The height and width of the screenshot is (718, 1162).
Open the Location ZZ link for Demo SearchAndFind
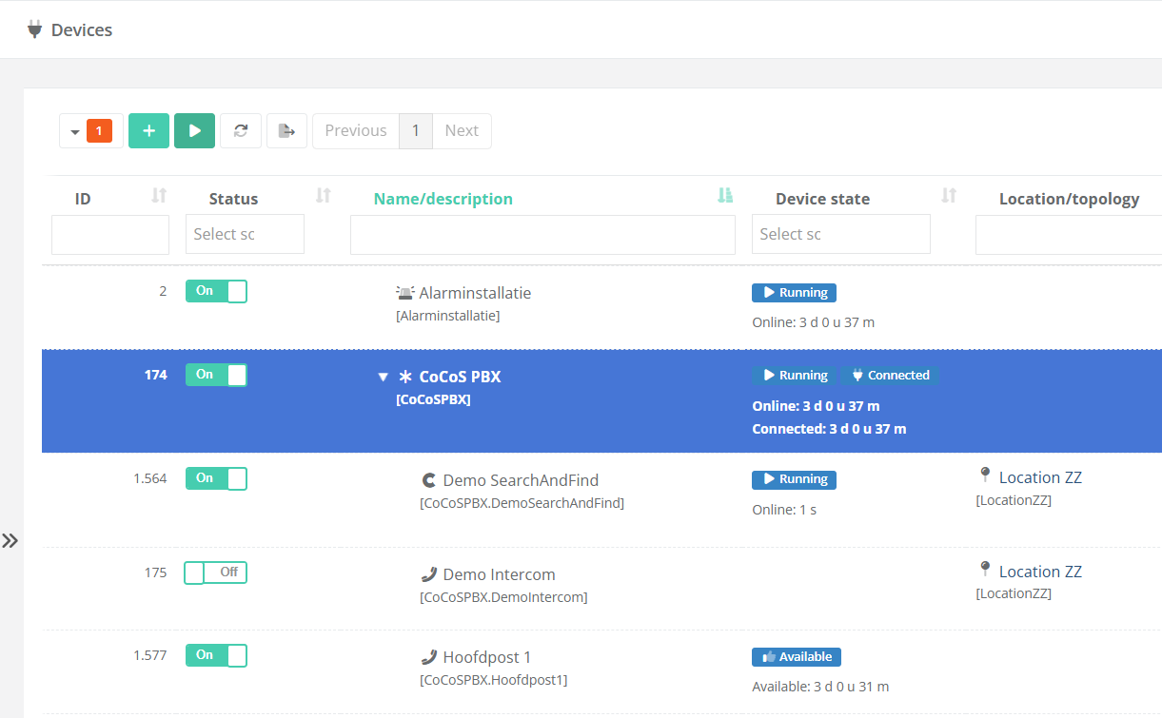pyautogui.click(x=1040, y=477)
